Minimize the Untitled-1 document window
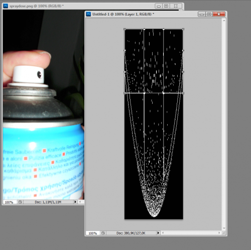Screen dimensions: 251x250 pos(202,15)
